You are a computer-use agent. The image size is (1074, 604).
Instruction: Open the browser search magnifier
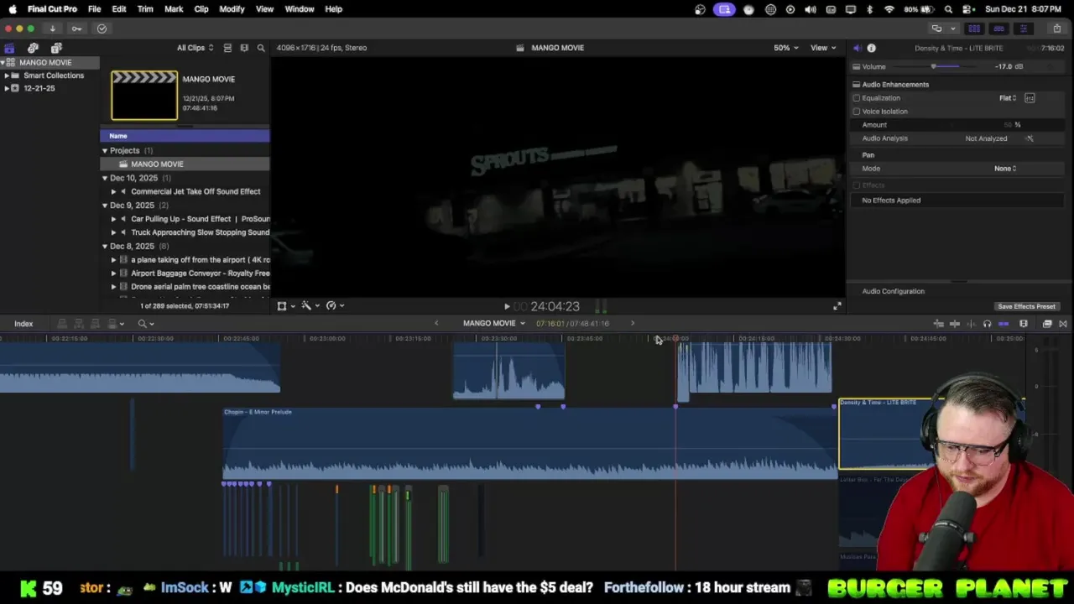pyautogui.click(x=261, y=48)
